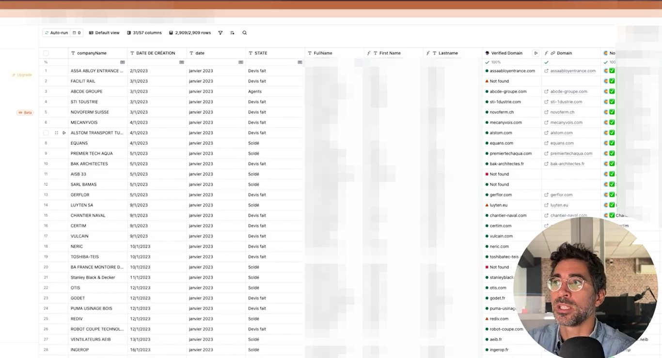Click external link icon beside sti-1dustrie.com
Screen dimensions: 662x358
pyautogui.click(x=546, y=102)
